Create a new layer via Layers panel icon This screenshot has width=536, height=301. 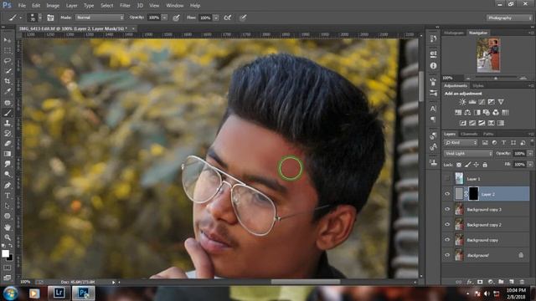point(512,282)
